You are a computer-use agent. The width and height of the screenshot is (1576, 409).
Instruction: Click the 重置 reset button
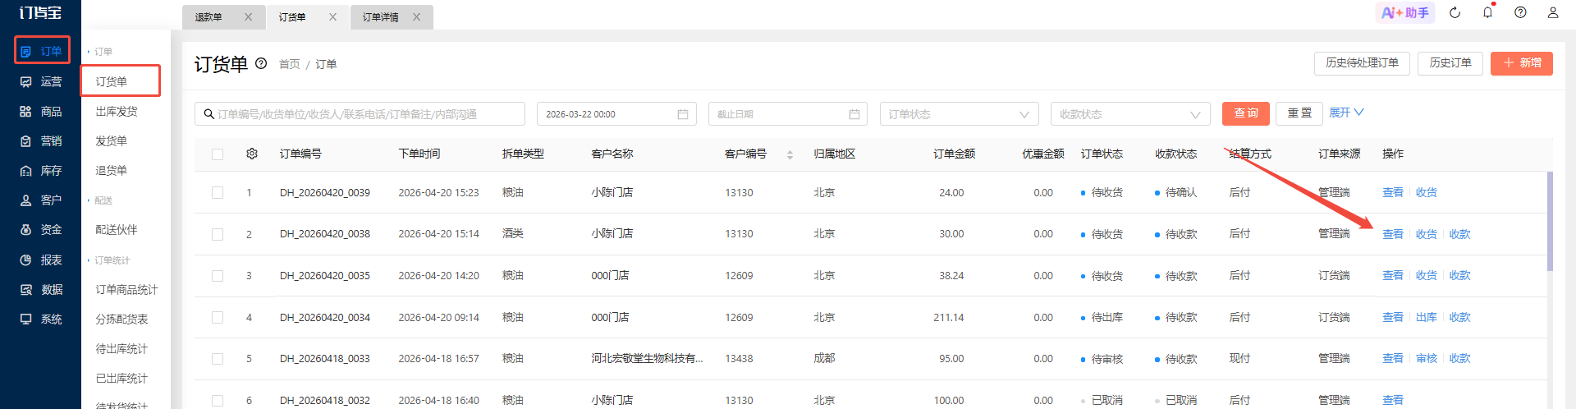point(1299,113)
